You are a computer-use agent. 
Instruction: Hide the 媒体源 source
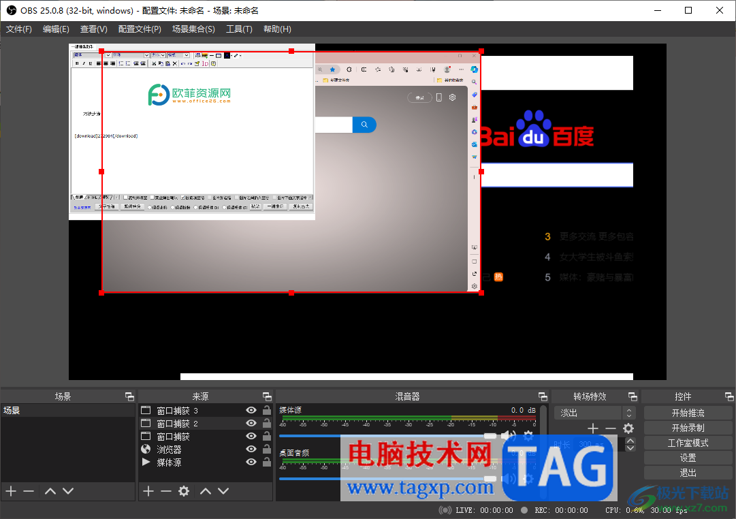pyautogui.click(x=251, y=462)
